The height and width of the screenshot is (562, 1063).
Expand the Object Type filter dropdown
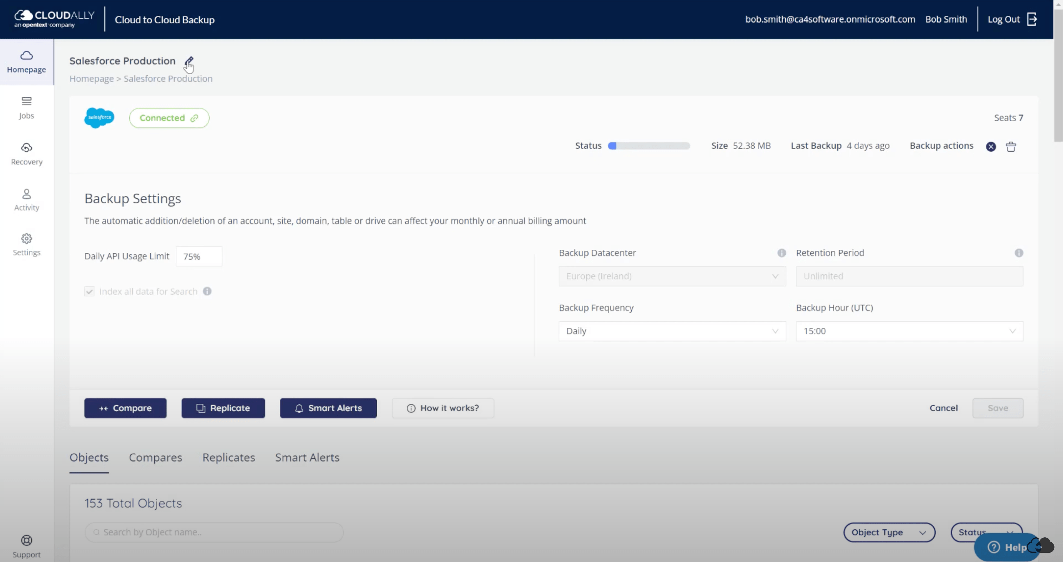click(889, 532)
